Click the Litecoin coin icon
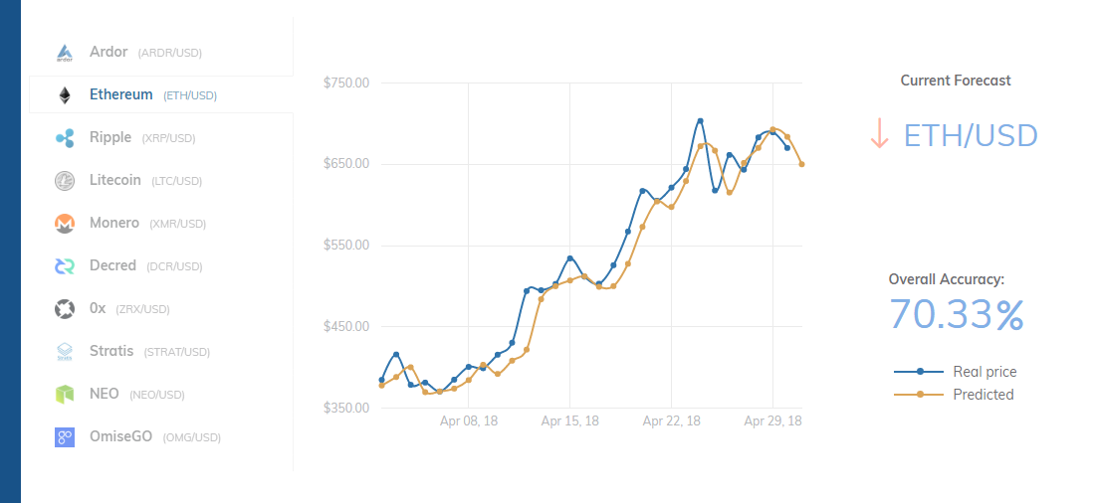This screenshot has height=503, width=1094. (x=65, y=181)
